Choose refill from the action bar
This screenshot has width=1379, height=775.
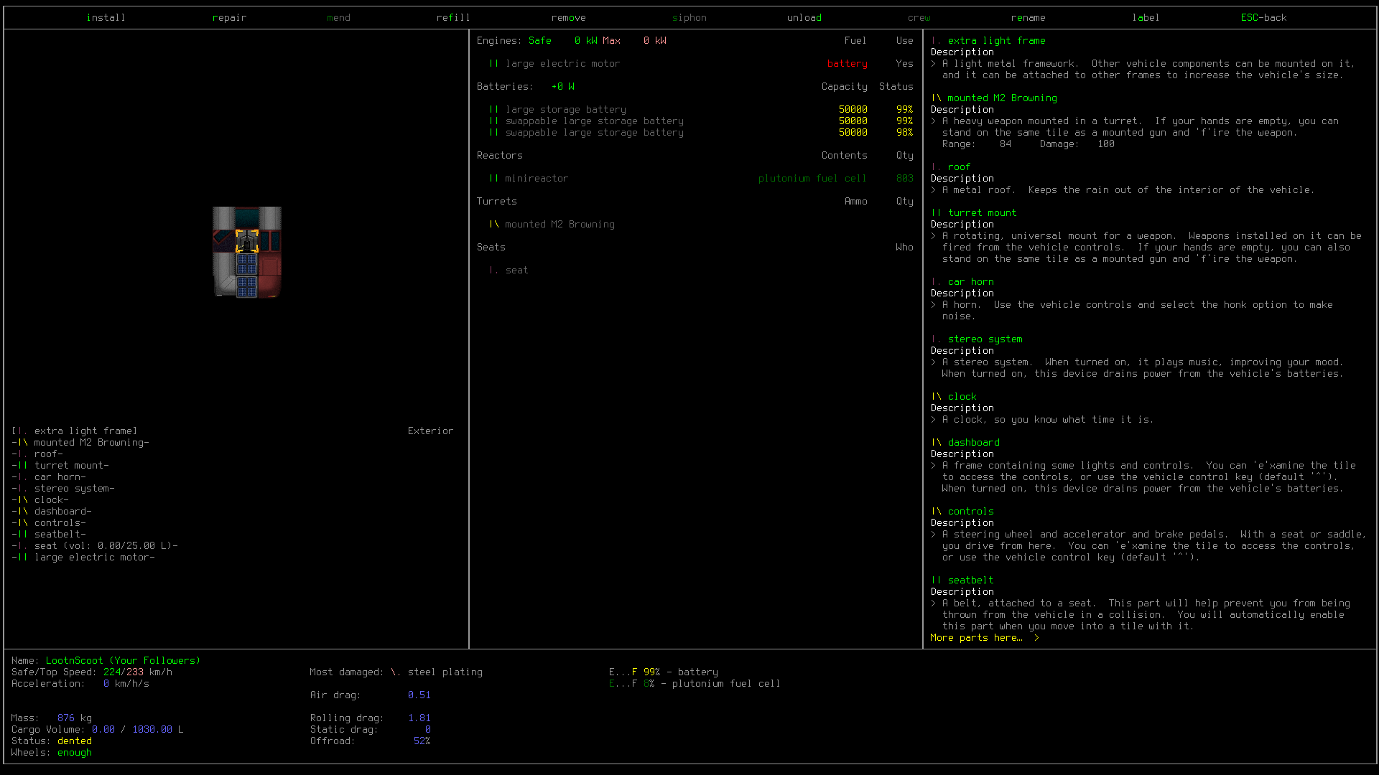453,18
